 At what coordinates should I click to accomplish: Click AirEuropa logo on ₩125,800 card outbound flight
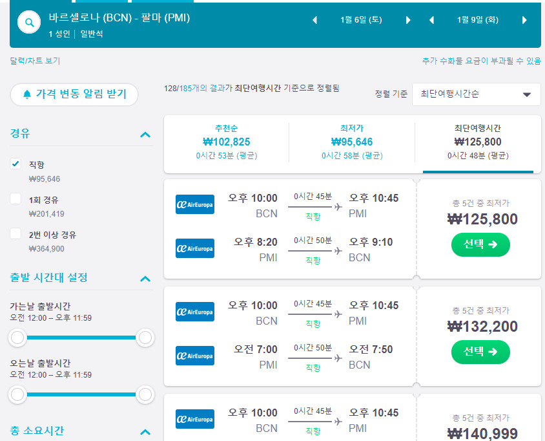pos(195,204)
